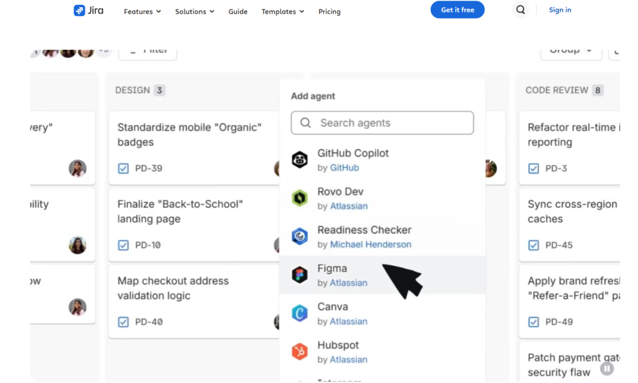Select the Rovo Dev agent icon
This screenshot has width=638, height=383.
(x=300, y=198)
